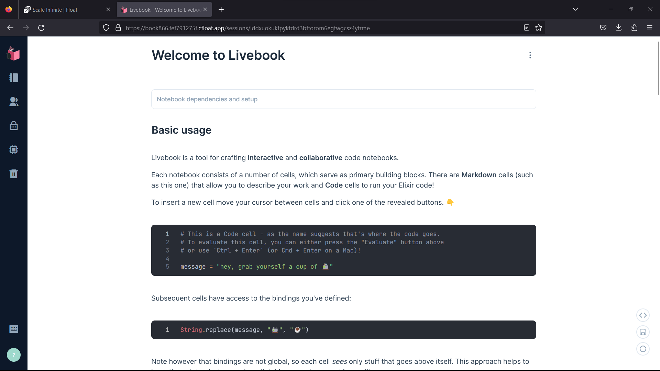Reload the current page

point(41,28)
